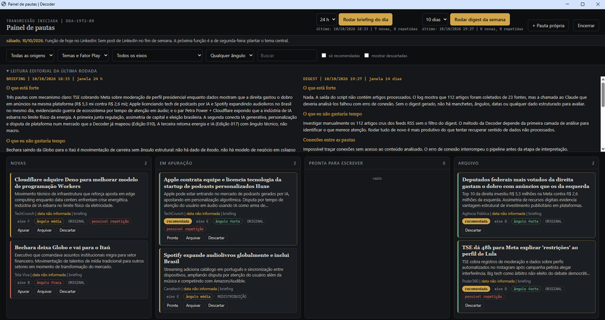Click the recomendada tag on Apple Huxe card
Image resolution: width=605 pixels, height=320 pixels.
(178, 222)
